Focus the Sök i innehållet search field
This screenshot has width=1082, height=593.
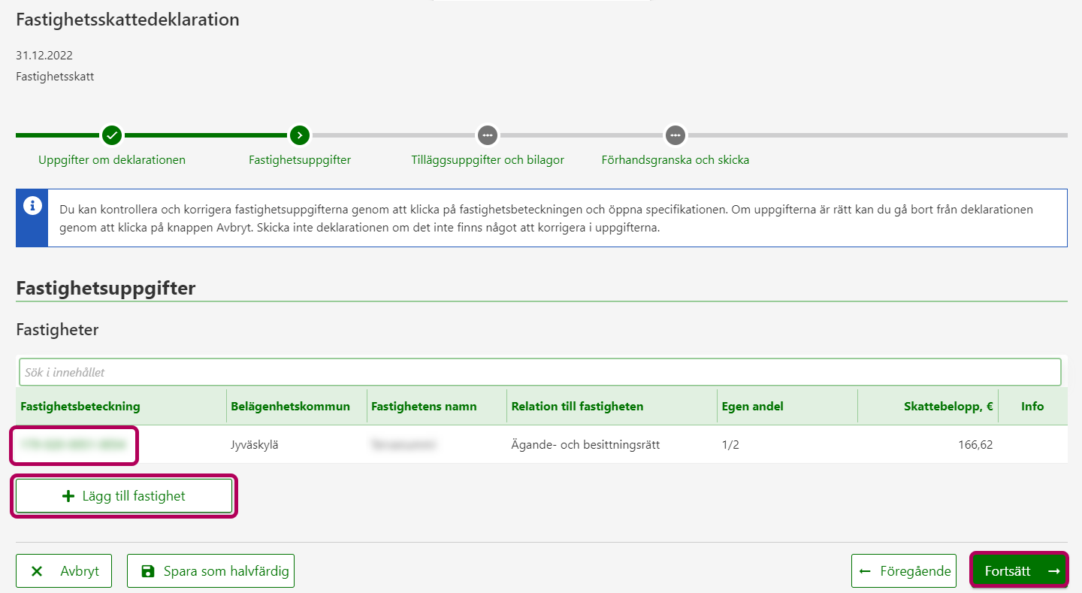[539, 372]
